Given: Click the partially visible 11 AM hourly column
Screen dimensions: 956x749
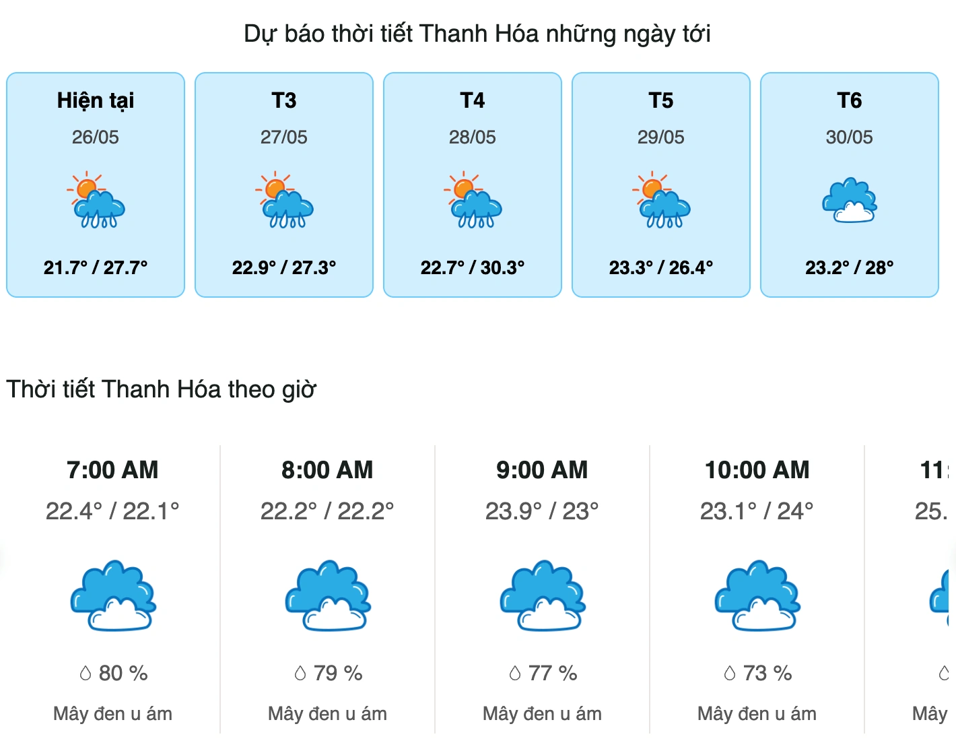Looking at the screenshot, I should [936, 586].
